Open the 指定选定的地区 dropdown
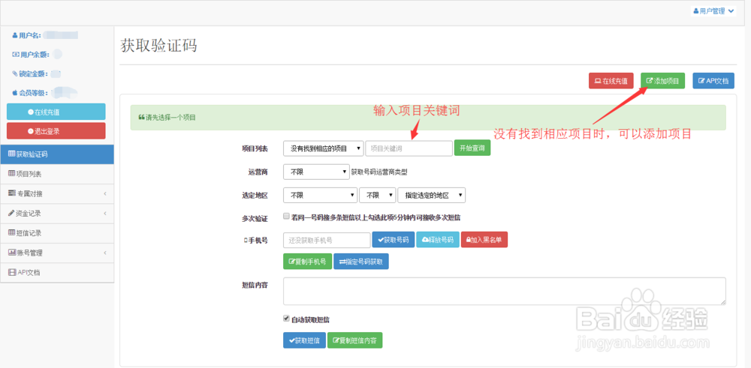 click(x=432, y=195)
